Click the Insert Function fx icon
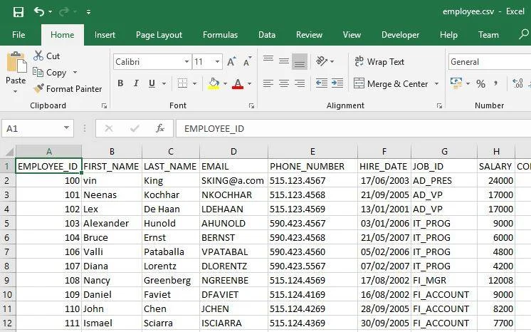Screen dimensions: 531x332 tap(160, 128)
